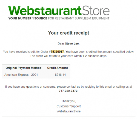Viewport: 137px width, 119px height.
Task: Click the 'credited the amount specified below' sentence
Action: [x=100, y=52]
